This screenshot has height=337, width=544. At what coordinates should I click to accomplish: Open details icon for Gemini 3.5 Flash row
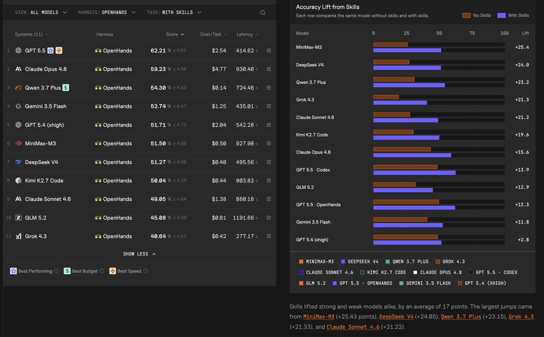pos(269,106)
